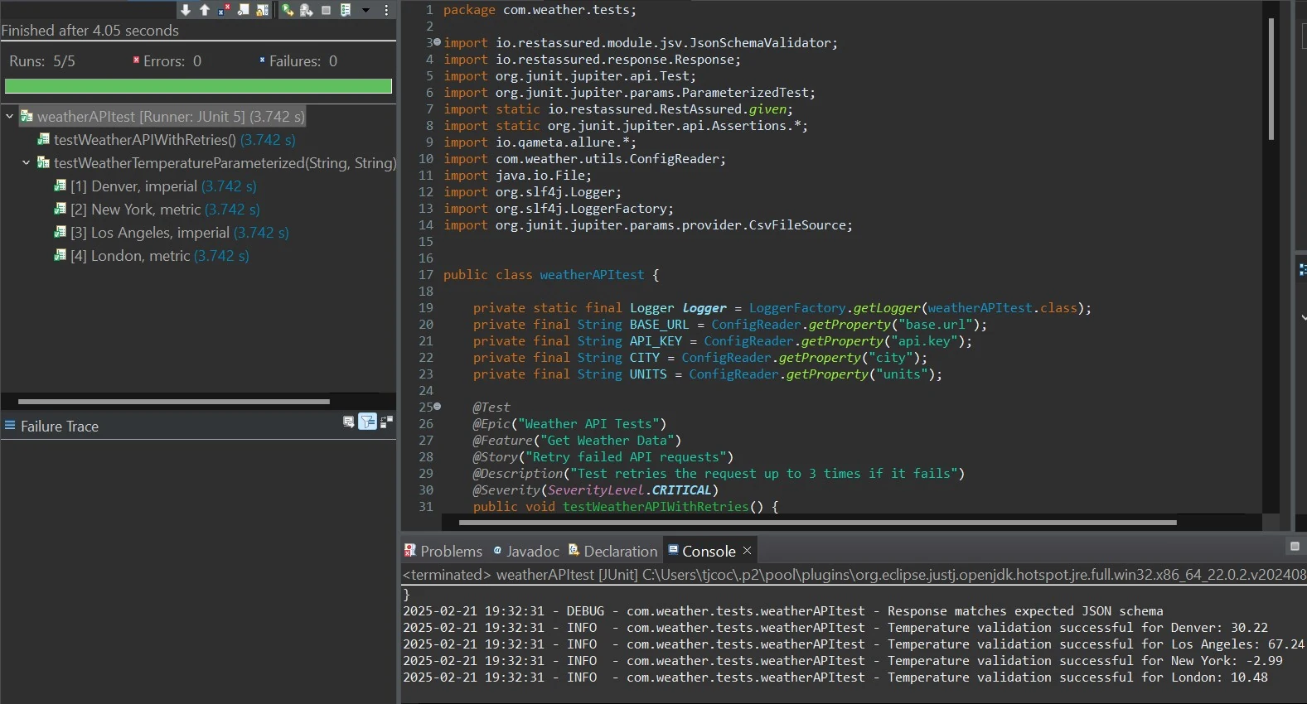Collapse the weatherAPItest root tree node

10,117
